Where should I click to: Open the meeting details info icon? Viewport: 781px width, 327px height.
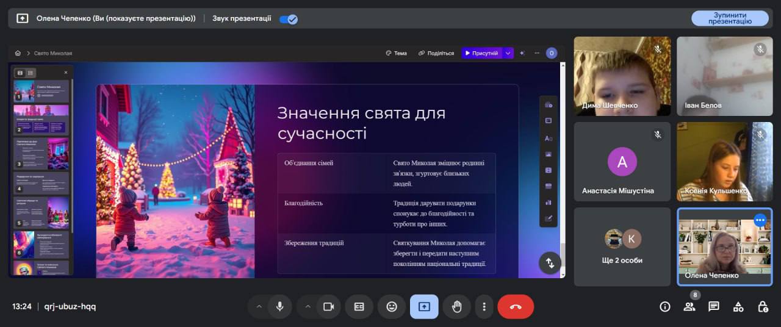click(664, 307)
